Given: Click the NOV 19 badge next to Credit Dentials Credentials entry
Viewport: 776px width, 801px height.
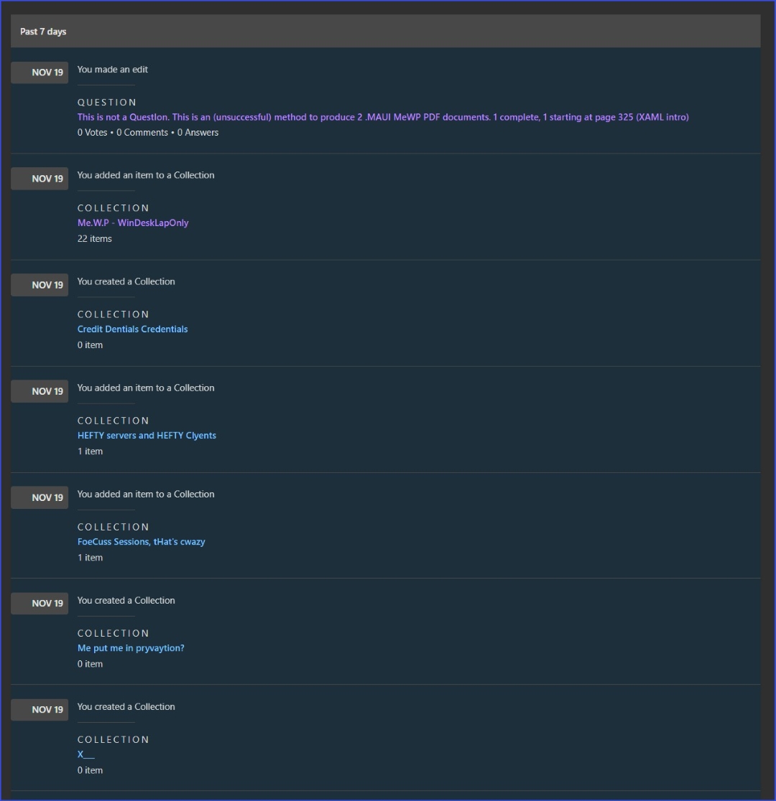Looking at the screenshot, I should coord(39,284).
